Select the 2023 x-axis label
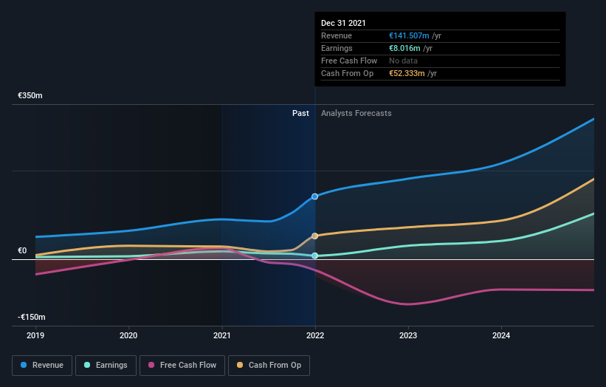606x387 pixels. pyautogui.click(x=408, y=335)
